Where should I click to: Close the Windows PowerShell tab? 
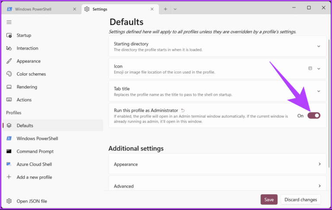(x=74, y=9)
